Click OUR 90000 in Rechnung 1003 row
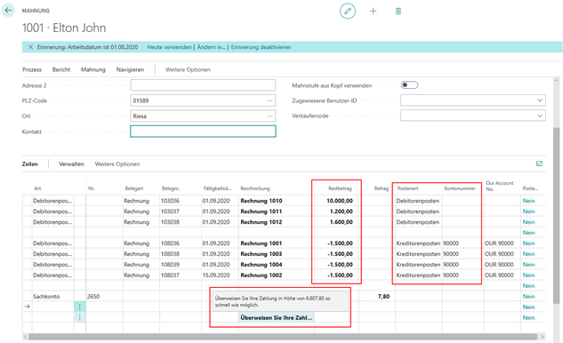Viewport: 563px width, 343px height. pos(499,254)
